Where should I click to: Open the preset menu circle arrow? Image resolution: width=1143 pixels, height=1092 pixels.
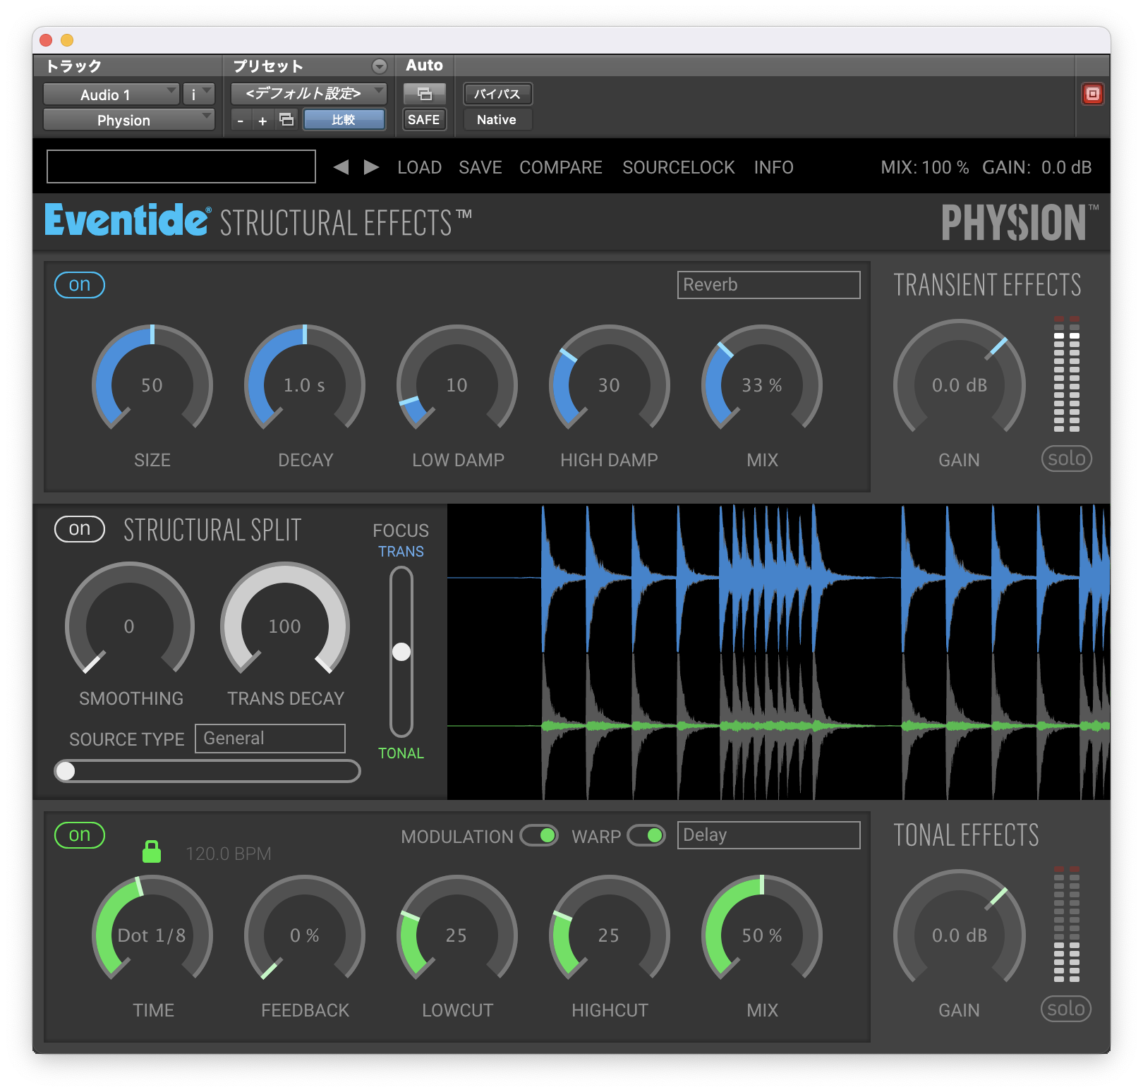tap(380, 66)
